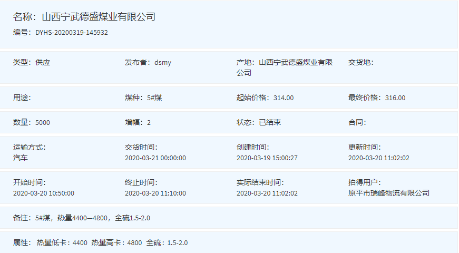Click the 终止时间 label
This screenshot has height=253, width=459.
click(x=141, y=182)
